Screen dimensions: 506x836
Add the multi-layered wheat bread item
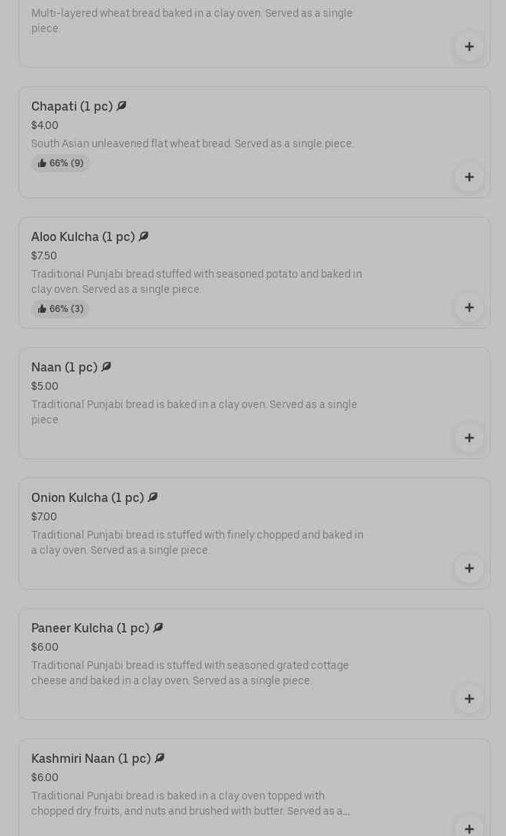pos(469,47)
